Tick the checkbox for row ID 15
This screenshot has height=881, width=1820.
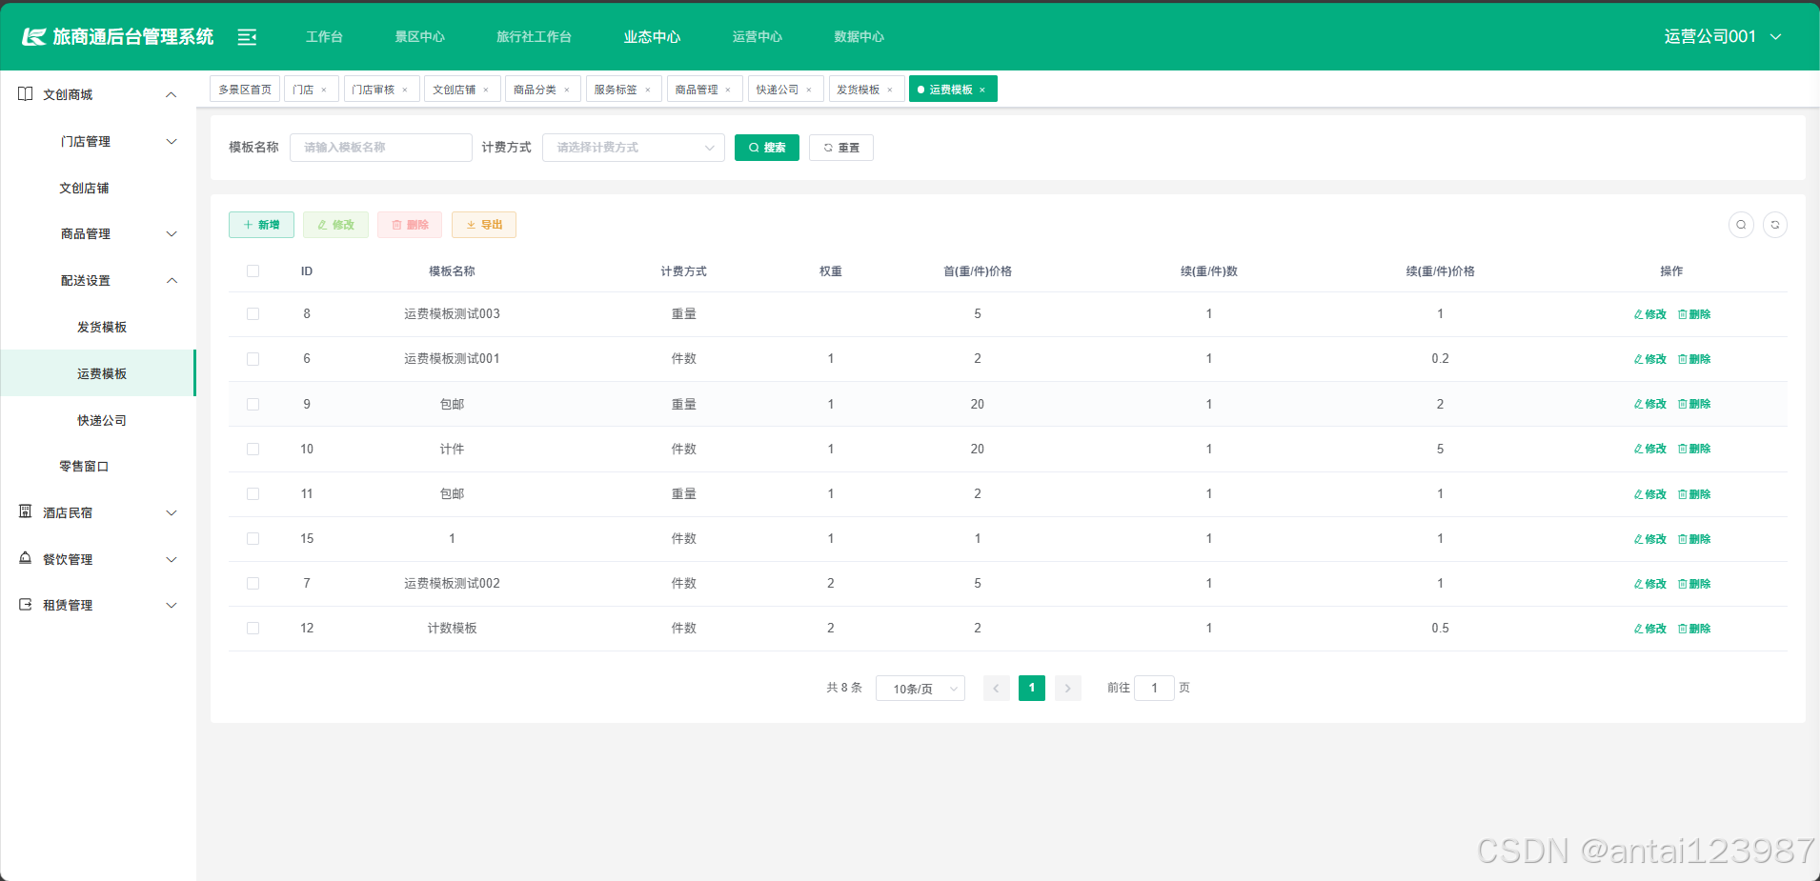pyautogui.click(x=253, y=538)
